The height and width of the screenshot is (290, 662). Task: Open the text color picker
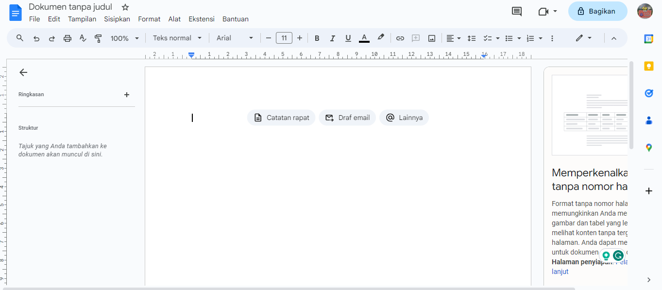tap(364, 38)
